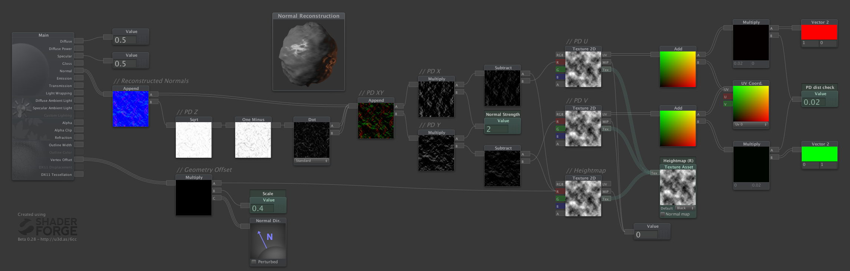Select the Normal Strength node title
The height and width of the screenshot is (271, 850).
[x=503, y=114]
